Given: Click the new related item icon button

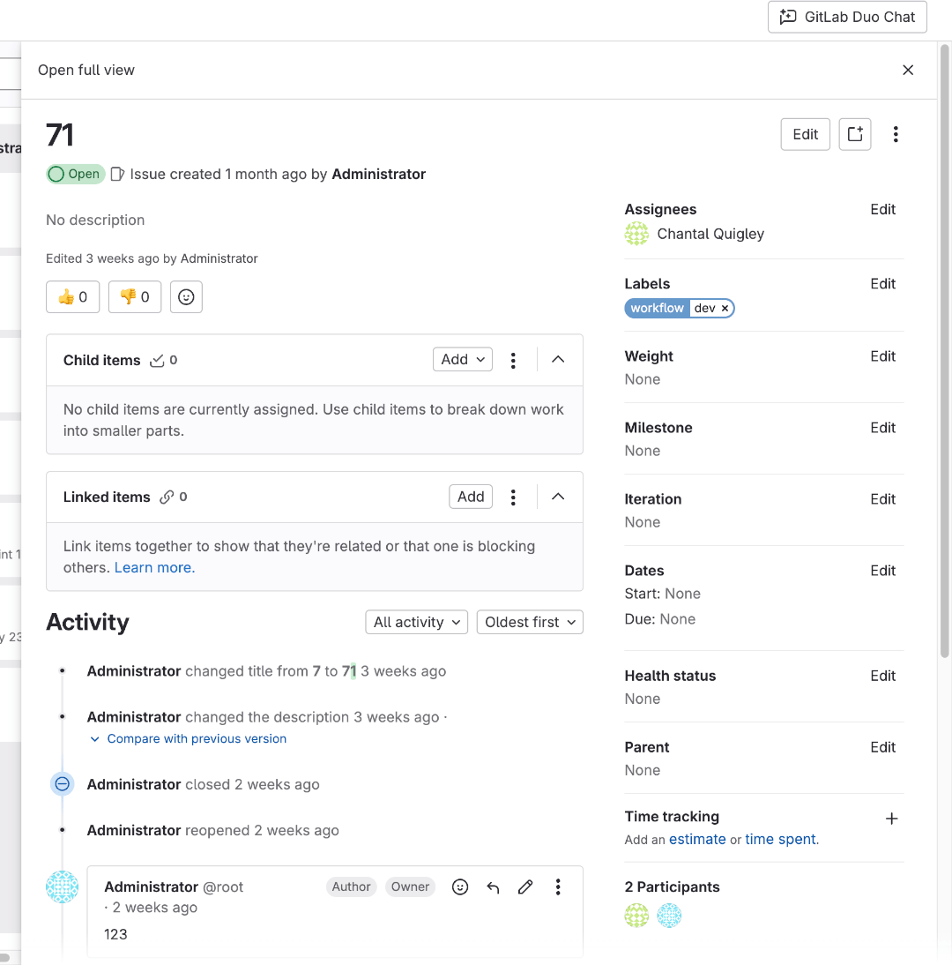Looking at the screenshot, I should [x=854, y=134].
